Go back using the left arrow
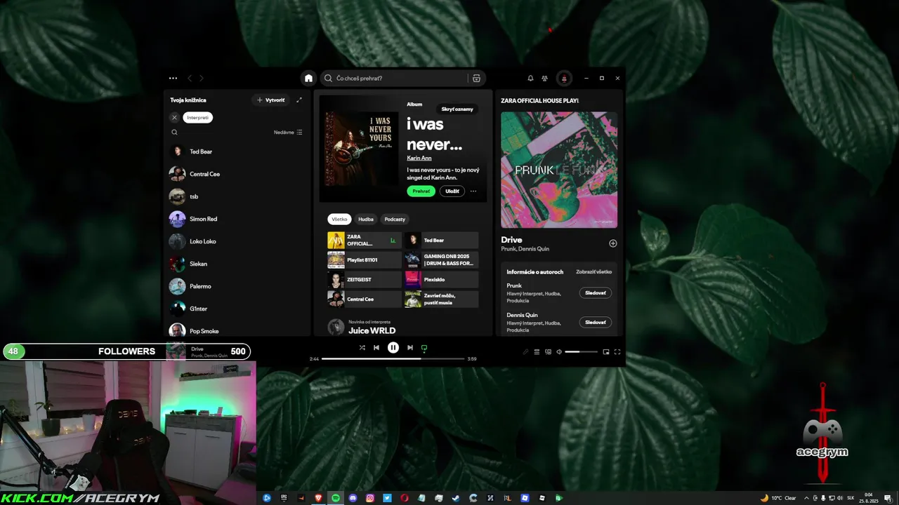The height and width of the screenshot is (505, 899). click(190, 79)
